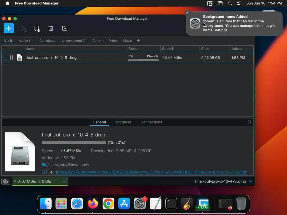Click Free Download Manager Dock icon showing 3.7 M
Screen dimensions: 287x215
click(203, 204)
